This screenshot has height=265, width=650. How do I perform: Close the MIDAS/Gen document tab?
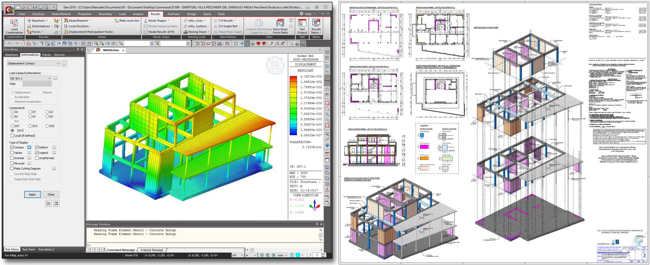[123, 50]
